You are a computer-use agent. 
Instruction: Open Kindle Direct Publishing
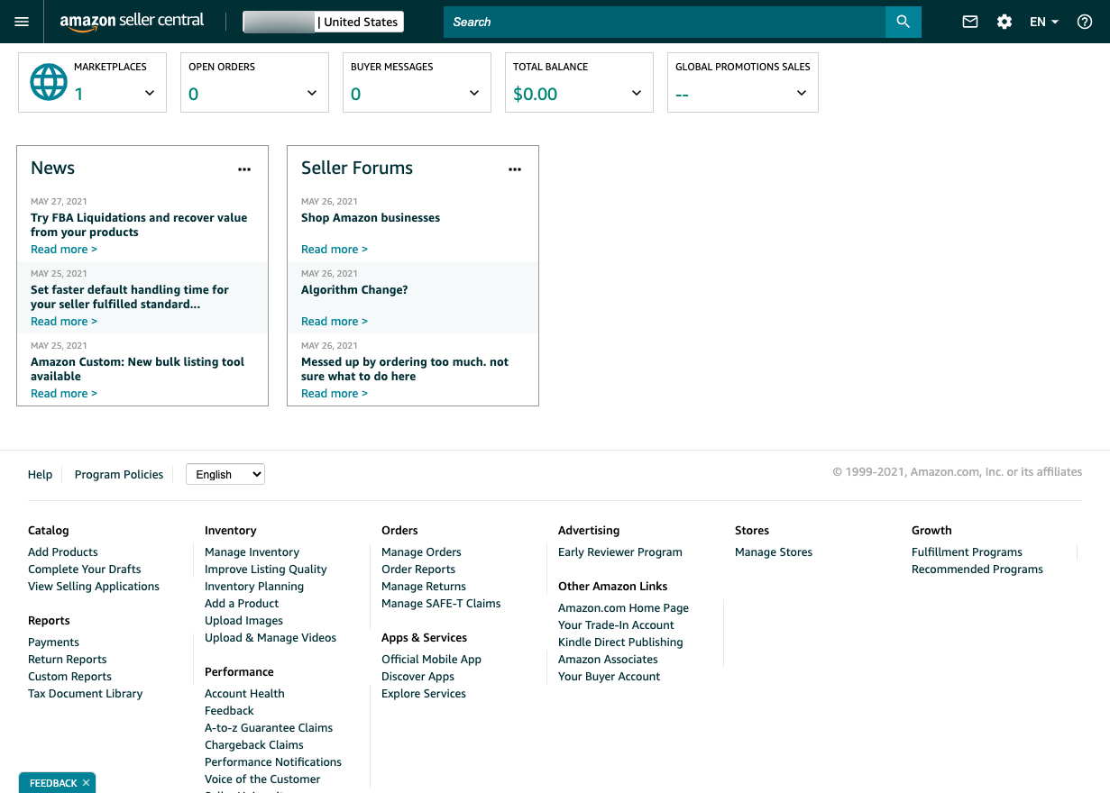click(620, 642)
